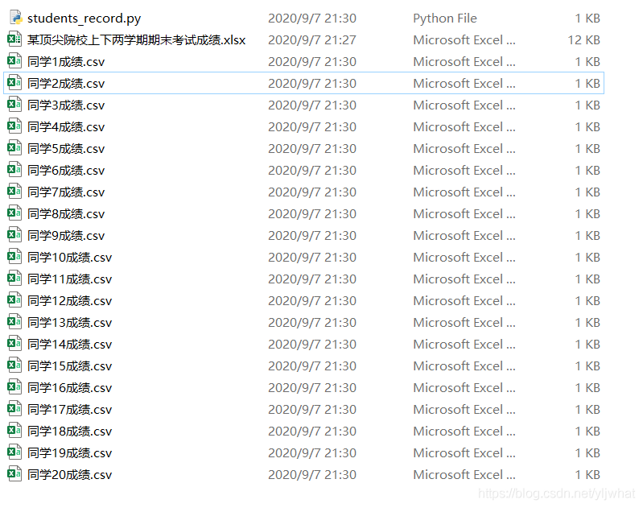Click the CSV icon beside 同学11成绩.csv
This screenshot has width=643, height=508.
point(14,279)
